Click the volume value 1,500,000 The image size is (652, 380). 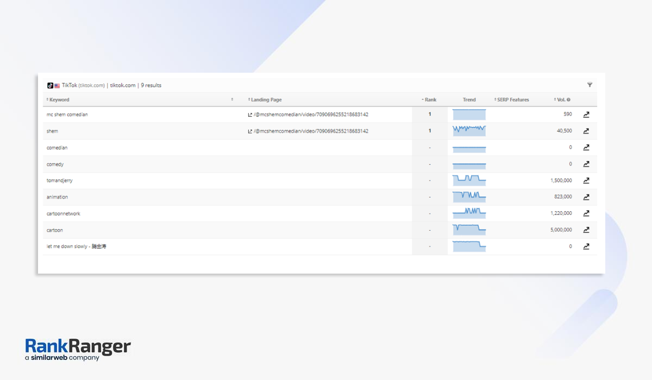tap(561, 180)
